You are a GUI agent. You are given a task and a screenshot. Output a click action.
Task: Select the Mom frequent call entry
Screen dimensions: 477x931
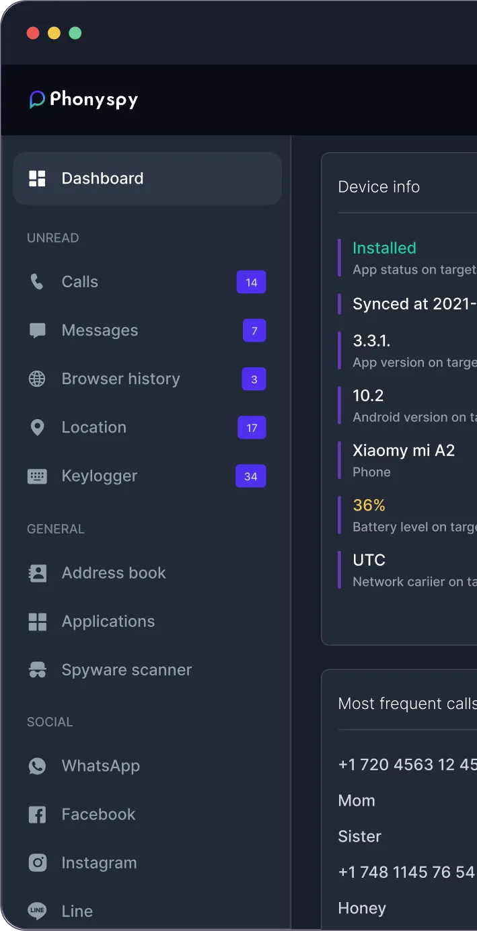click(357, 800)
